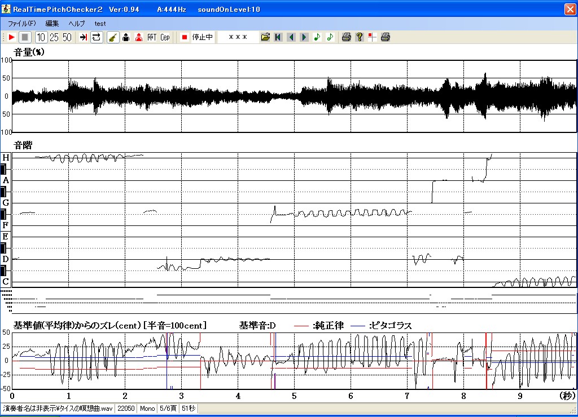The image size is (578, 417).
Task: Select the black male singer icon
Action: coord(126,37)
